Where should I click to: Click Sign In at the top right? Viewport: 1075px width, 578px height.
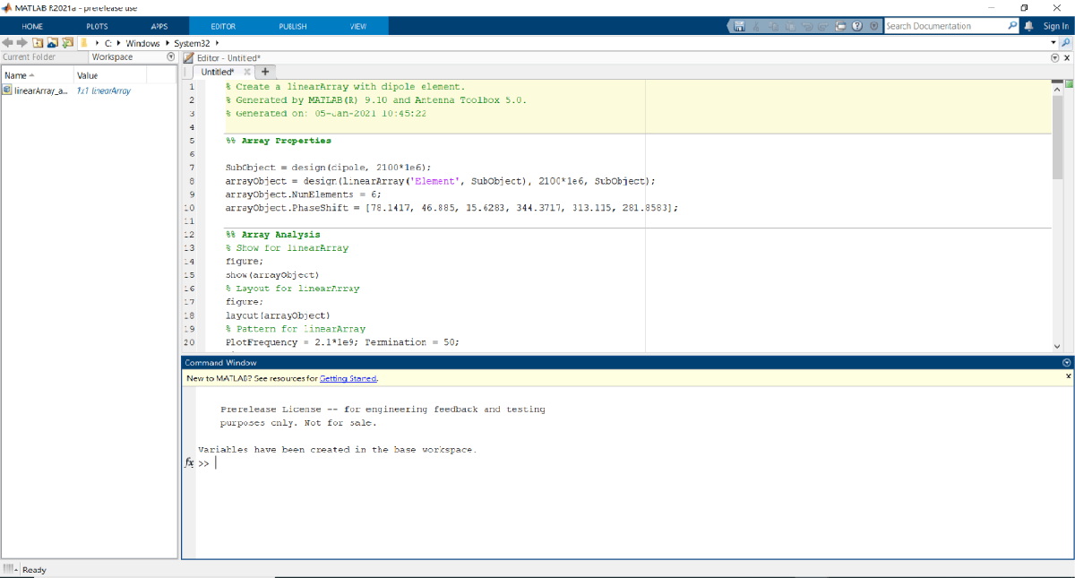coord(1055,26)
